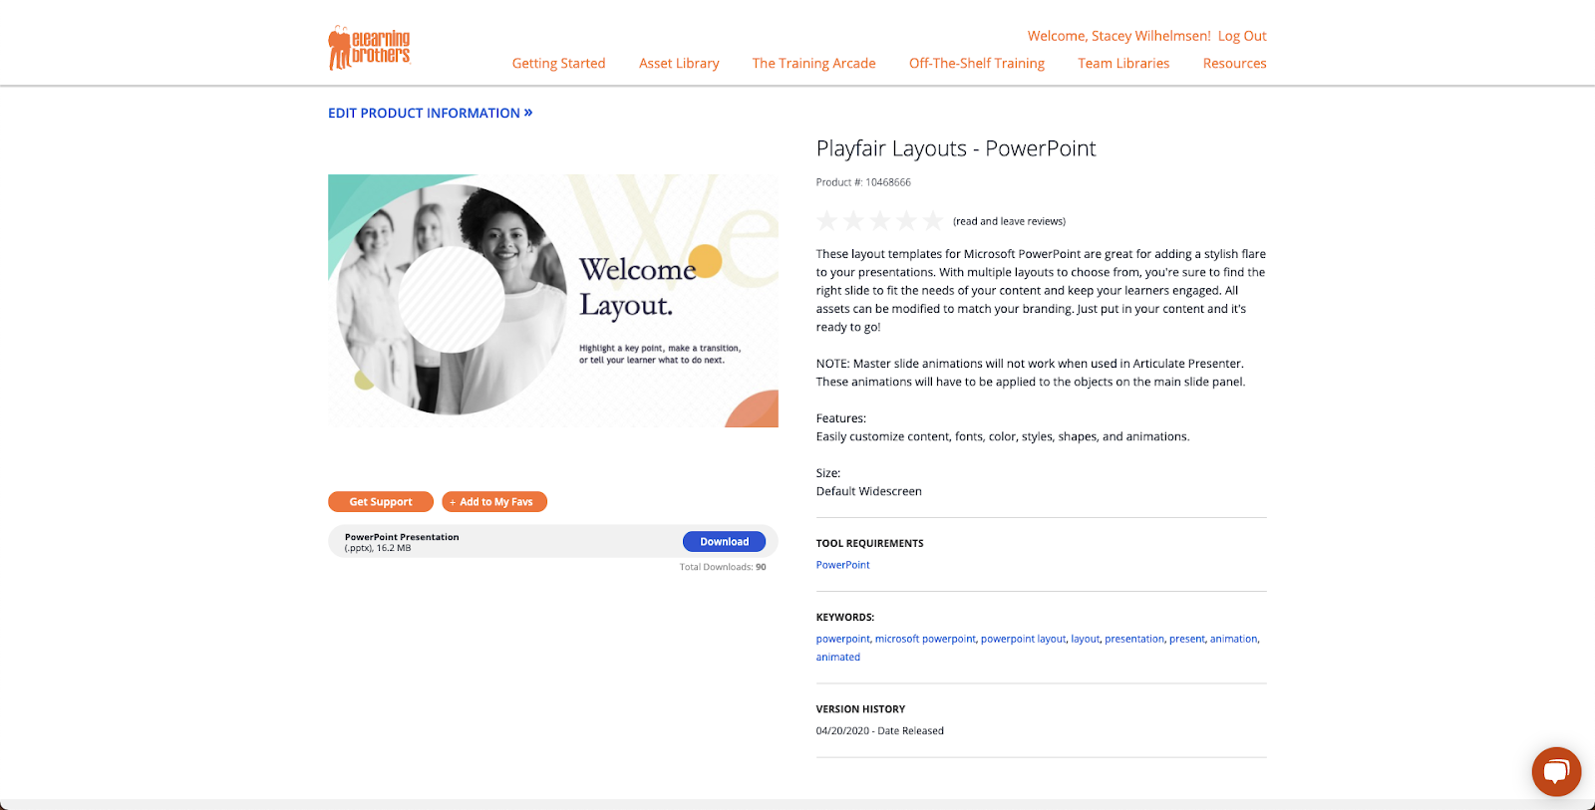Select the third rating star
Viewport: 1595px width, 810px height.
(879, 220)
